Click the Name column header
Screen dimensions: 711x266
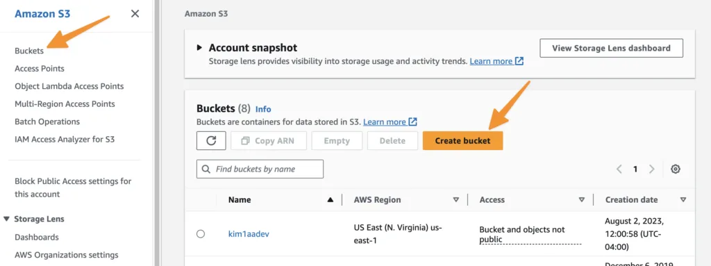[x=240, y=200]
